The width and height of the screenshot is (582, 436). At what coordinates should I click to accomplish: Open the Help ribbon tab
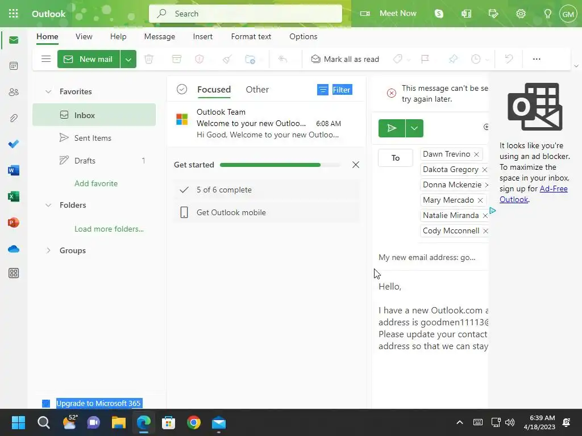[x=118, y=36]
